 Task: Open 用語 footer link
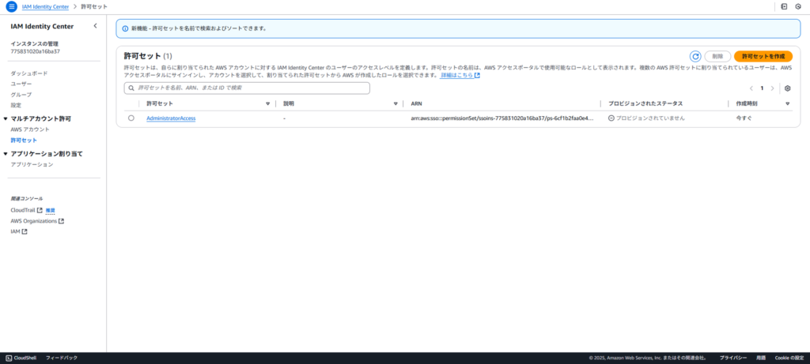(x=761, y=358)
